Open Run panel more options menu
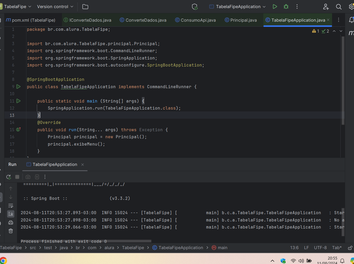The image size is (354, 264). pos(45,177)
